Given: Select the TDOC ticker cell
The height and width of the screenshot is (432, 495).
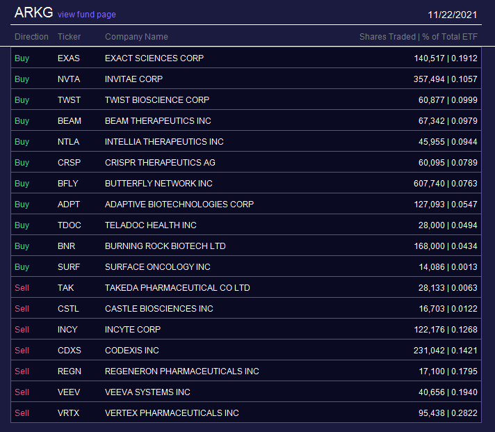Looking at the screenshot, I should point(69,225).
